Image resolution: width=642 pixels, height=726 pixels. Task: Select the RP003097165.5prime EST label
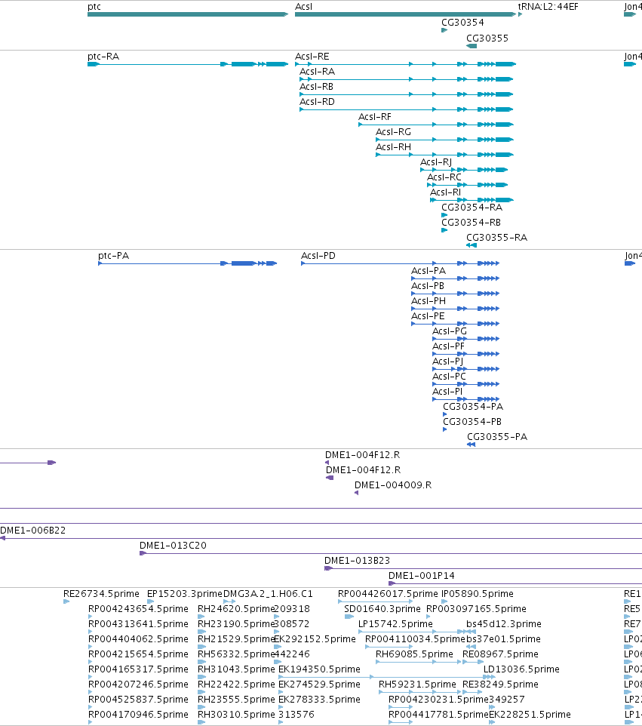click(476, 608)
